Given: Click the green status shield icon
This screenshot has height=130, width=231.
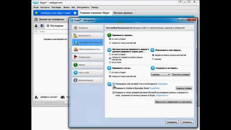Looking at the screenshot, I should tap(36, 13).
